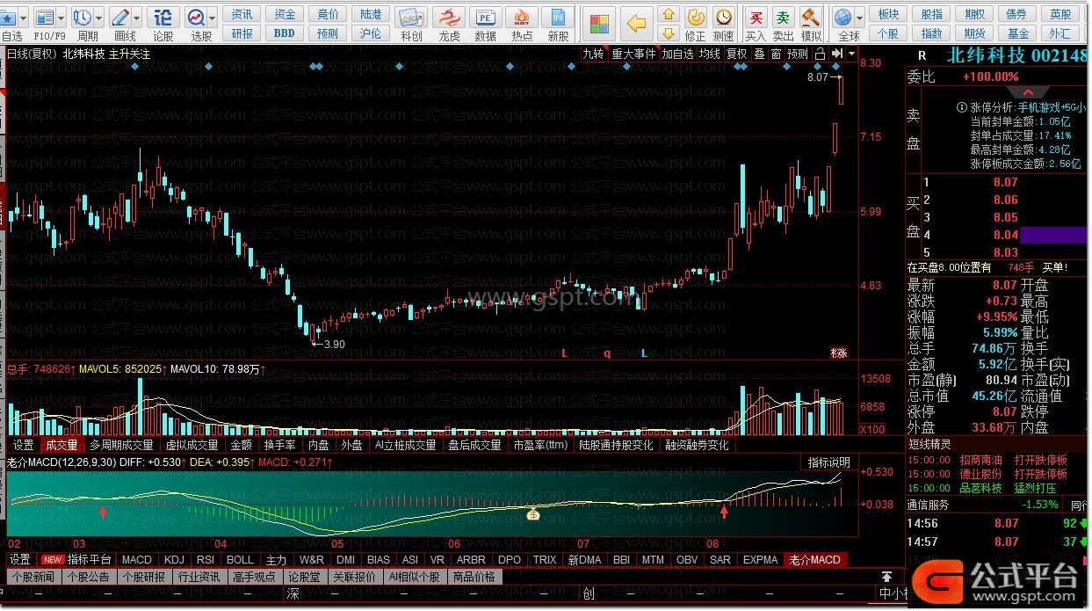
Task: Click the 板块 sector button
Action: point(889,14)
